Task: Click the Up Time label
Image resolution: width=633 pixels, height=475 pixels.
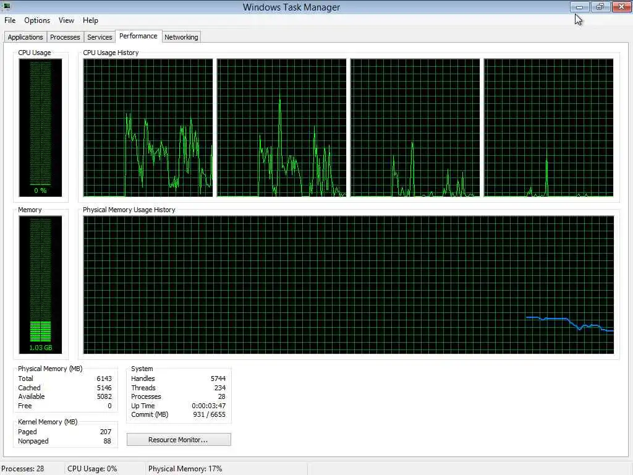Action: click(143, 406)
